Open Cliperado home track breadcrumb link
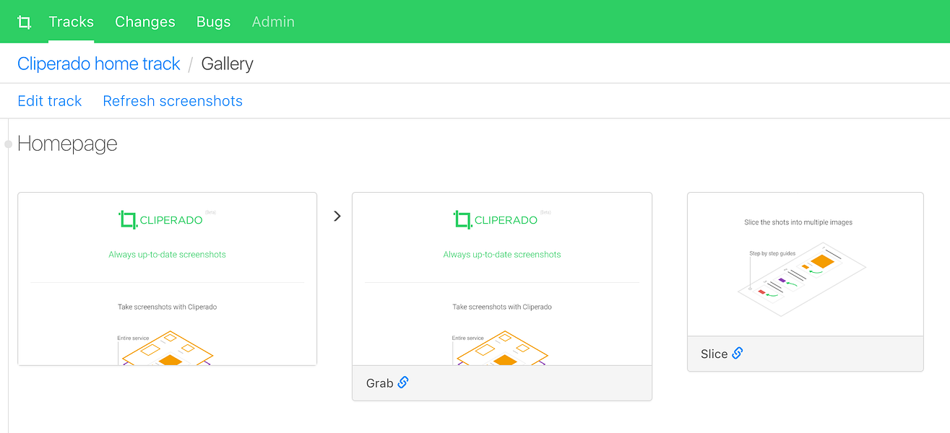Image resolution: width=950 pixels, height=433 pixels. [x=99, y=64]
